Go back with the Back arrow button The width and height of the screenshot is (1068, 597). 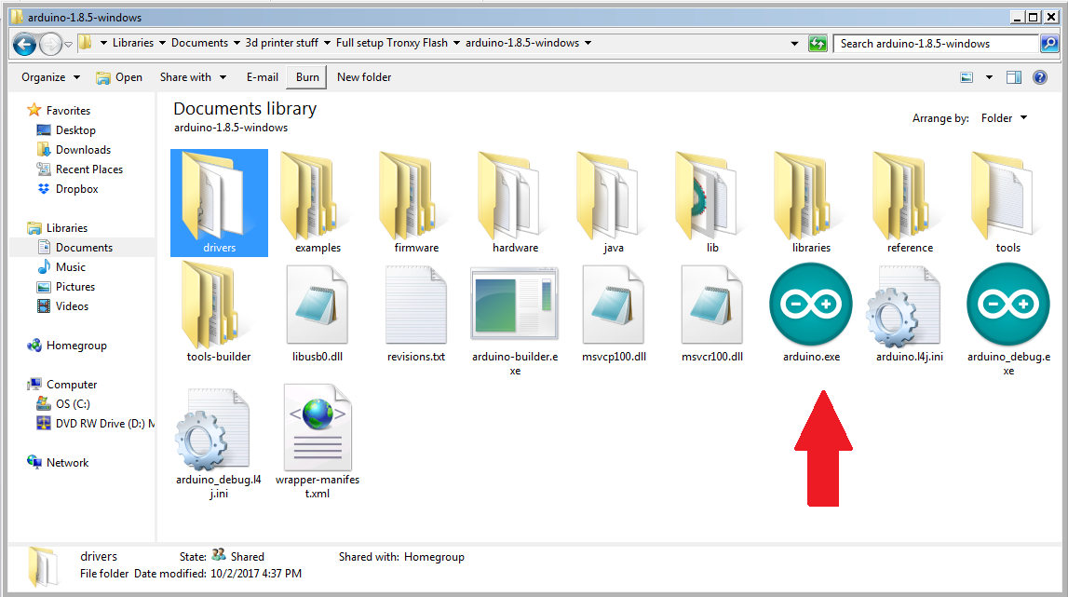[x=24, y=45]
